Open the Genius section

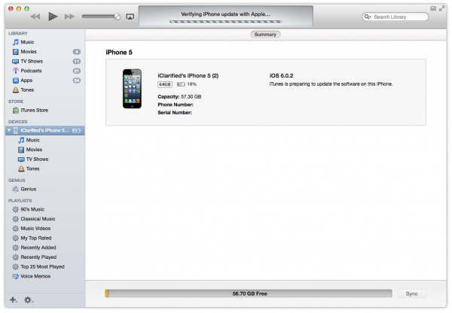(x=29, y=189)
